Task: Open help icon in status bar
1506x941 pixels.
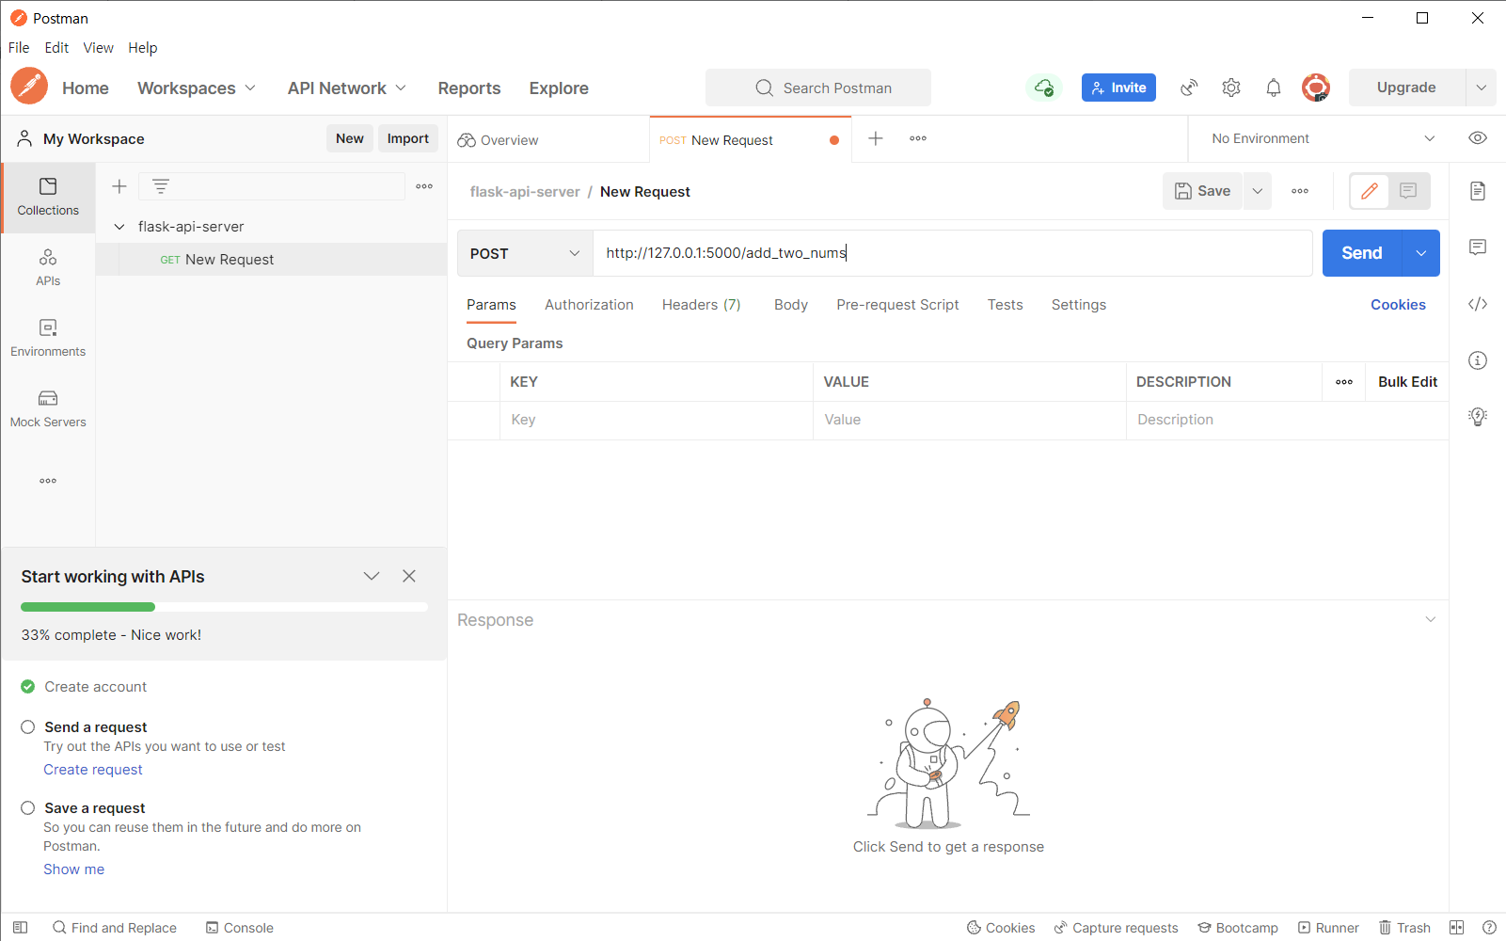Action: tap(1489, 928)
